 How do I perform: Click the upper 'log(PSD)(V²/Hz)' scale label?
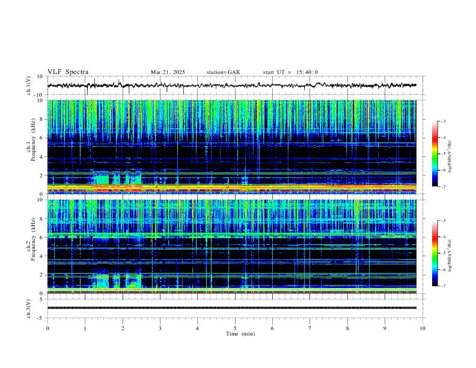point(450,156)
